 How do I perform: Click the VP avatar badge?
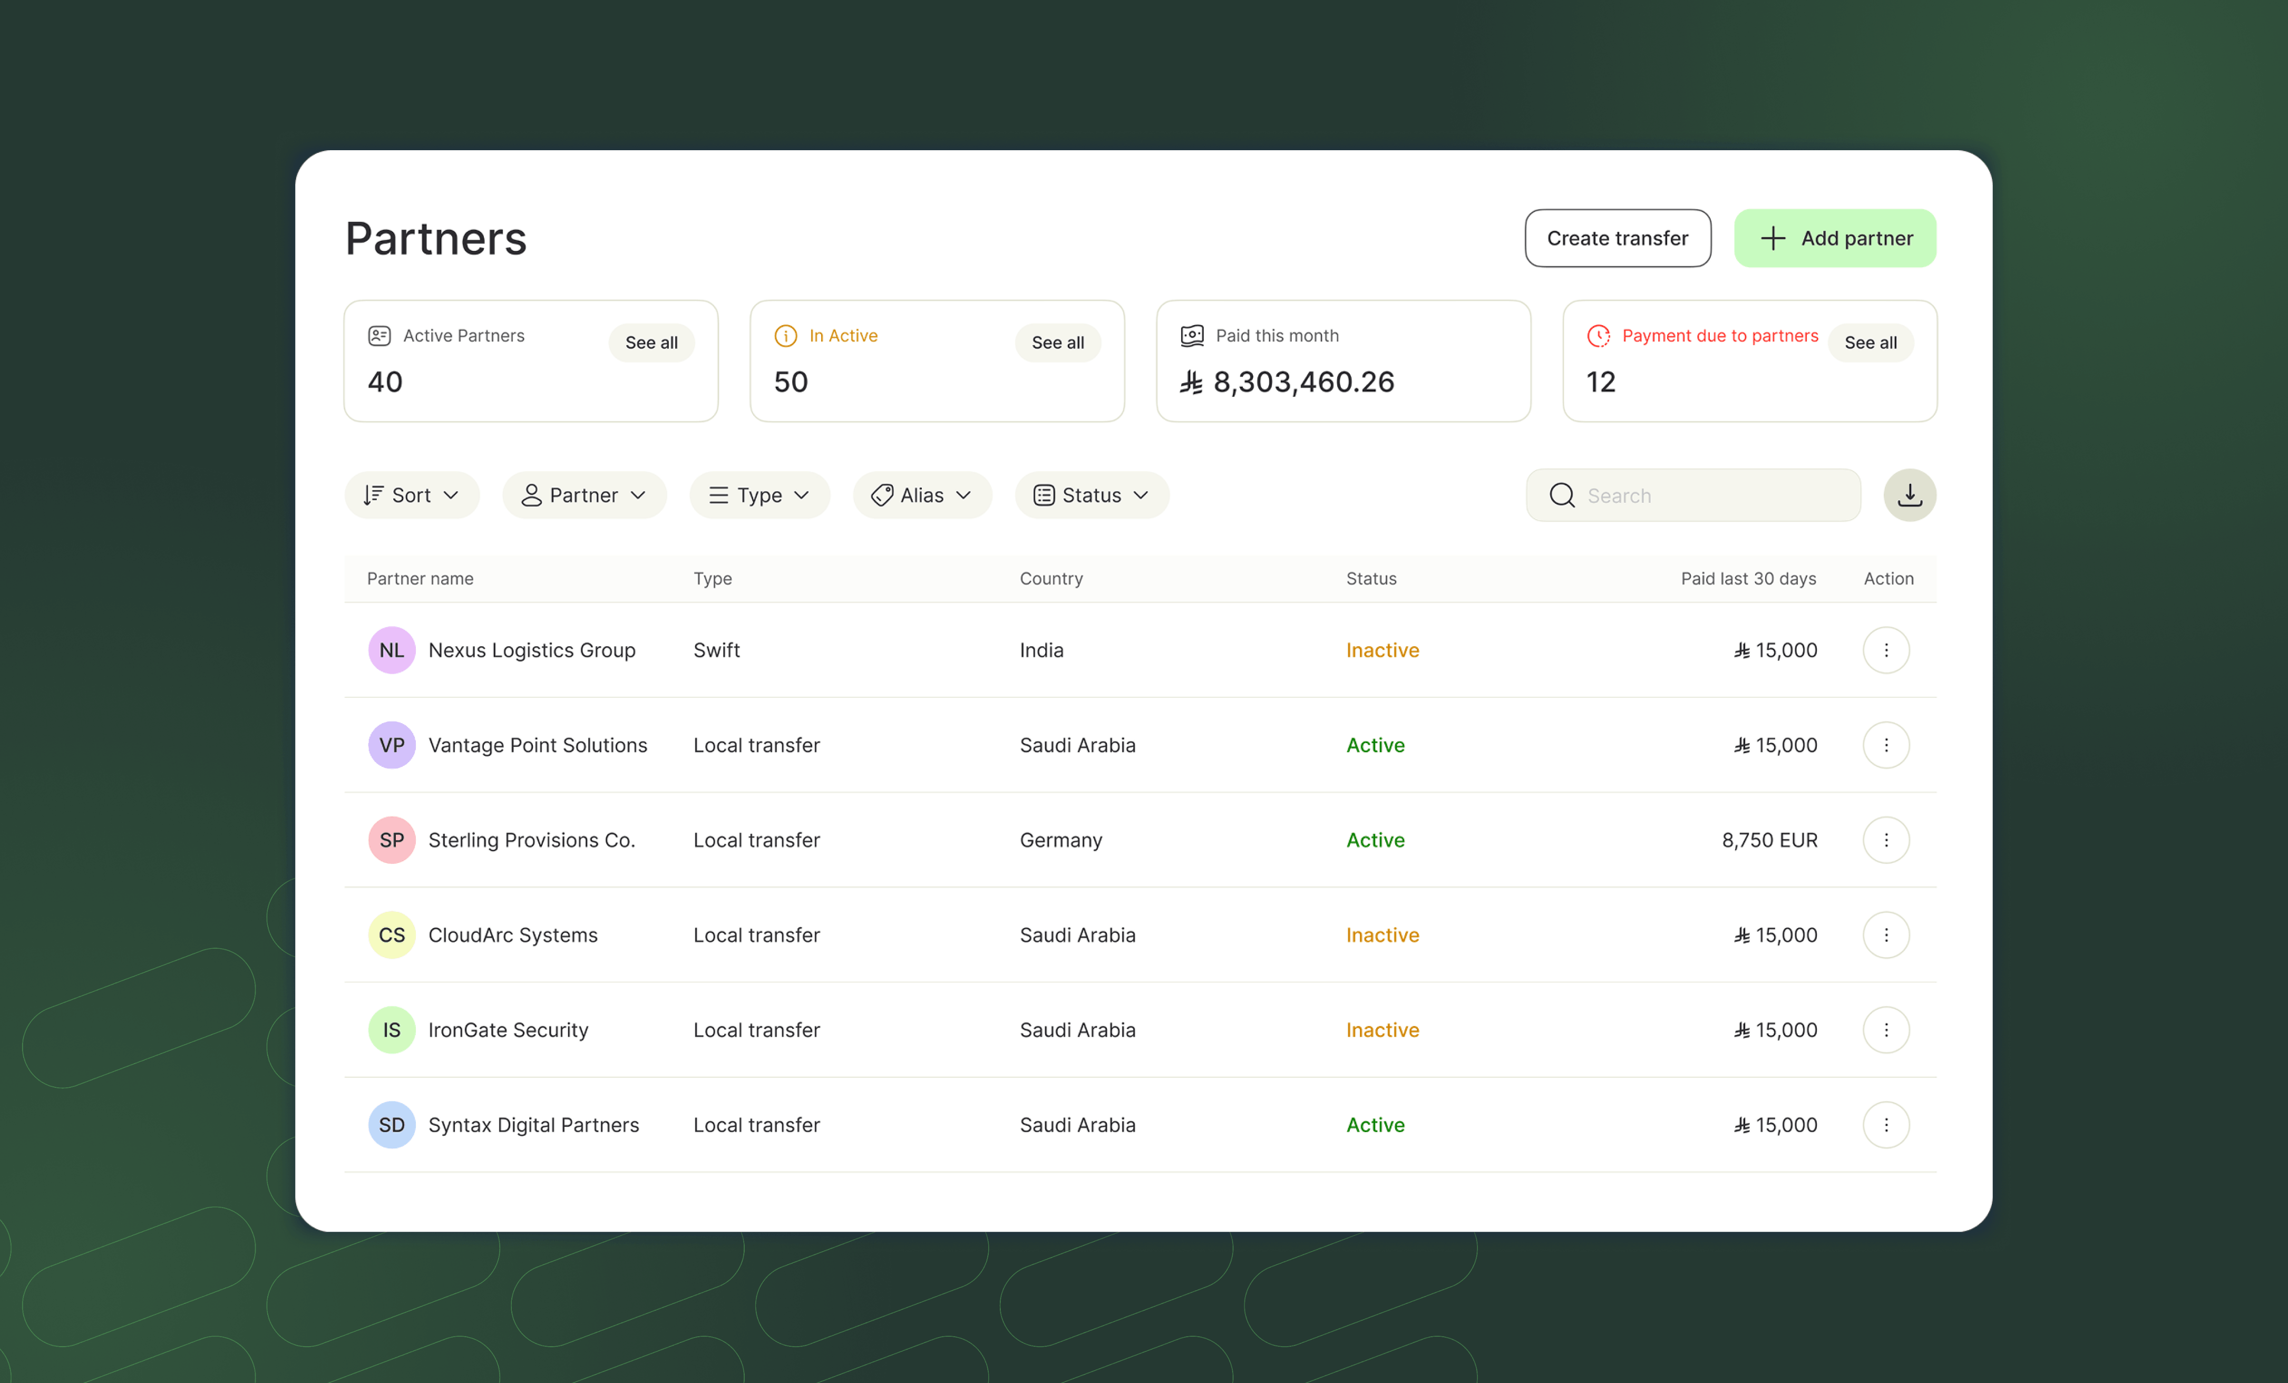point(392,745)
